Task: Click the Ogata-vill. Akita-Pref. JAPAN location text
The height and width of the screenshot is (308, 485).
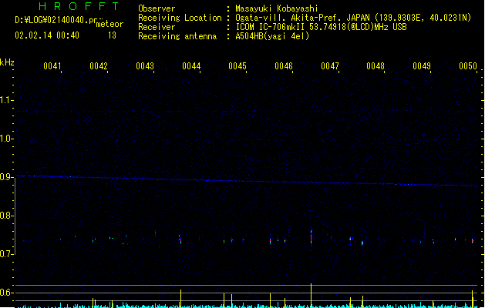Action: click(353, 18)
